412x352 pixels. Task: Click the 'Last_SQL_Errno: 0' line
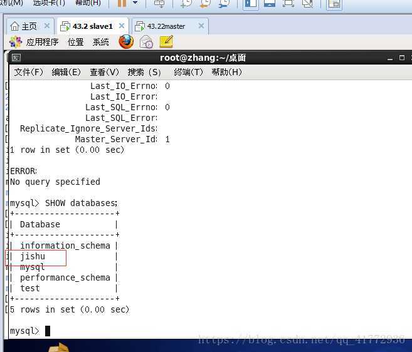[x=127, y=107]
